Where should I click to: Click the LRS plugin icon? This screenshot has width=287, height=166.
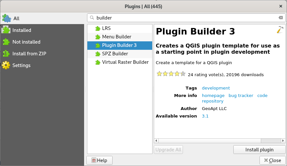tap(98, 28)
